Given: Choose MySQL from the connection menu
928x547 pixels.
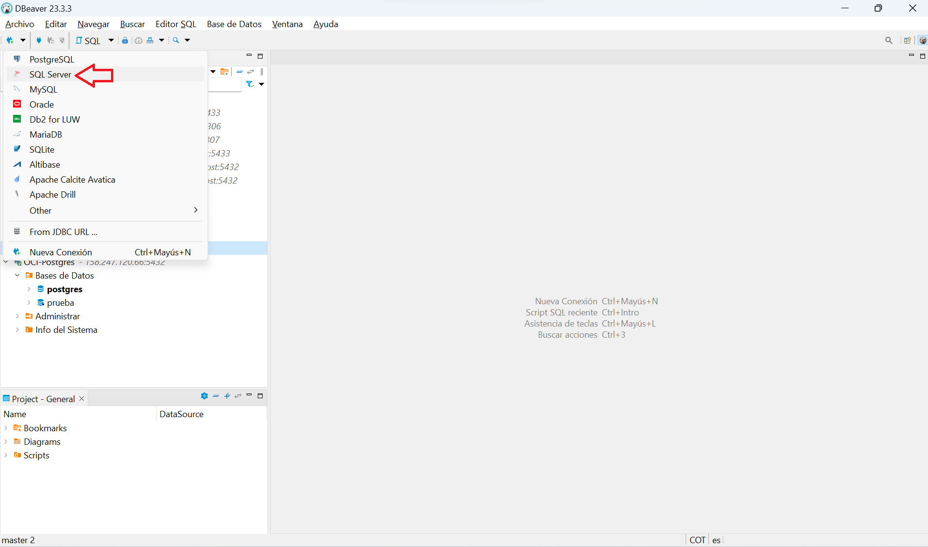Looking at the screenshot, I should (x=105, y=89).
